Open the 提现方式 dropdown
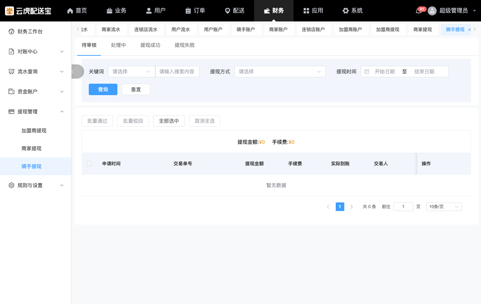The image size is (481, 304). coord(280,72)
